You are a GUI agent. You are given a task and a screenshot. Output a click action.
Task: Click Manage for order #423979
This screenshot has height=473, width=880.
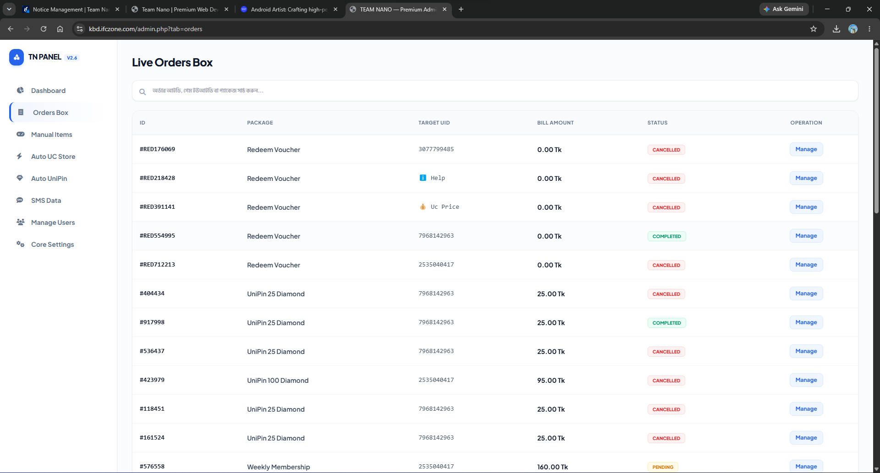(x=806, y=380)
